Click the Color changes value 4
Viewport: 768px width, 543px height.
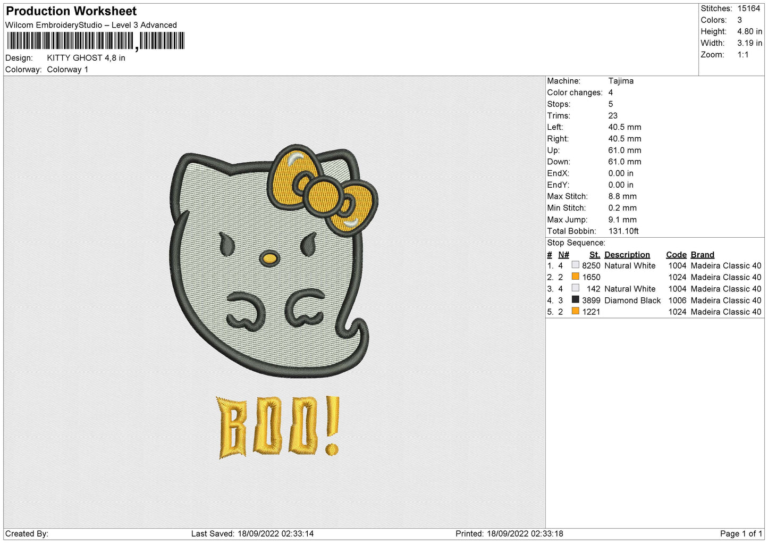coord(611,93)
